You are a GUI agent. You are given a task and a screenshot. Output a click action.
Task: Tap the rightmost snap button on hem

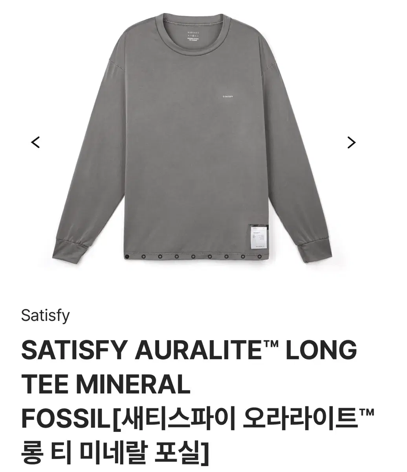click(x=259, y=257)
